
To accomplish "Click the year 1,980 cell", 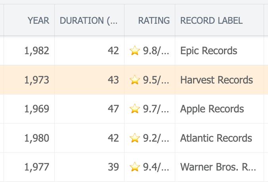I will point(29,138).
